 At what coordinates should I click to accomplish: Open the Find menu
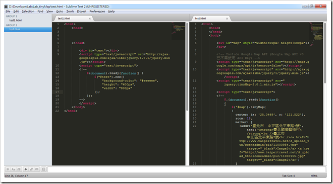pos(40,12)
